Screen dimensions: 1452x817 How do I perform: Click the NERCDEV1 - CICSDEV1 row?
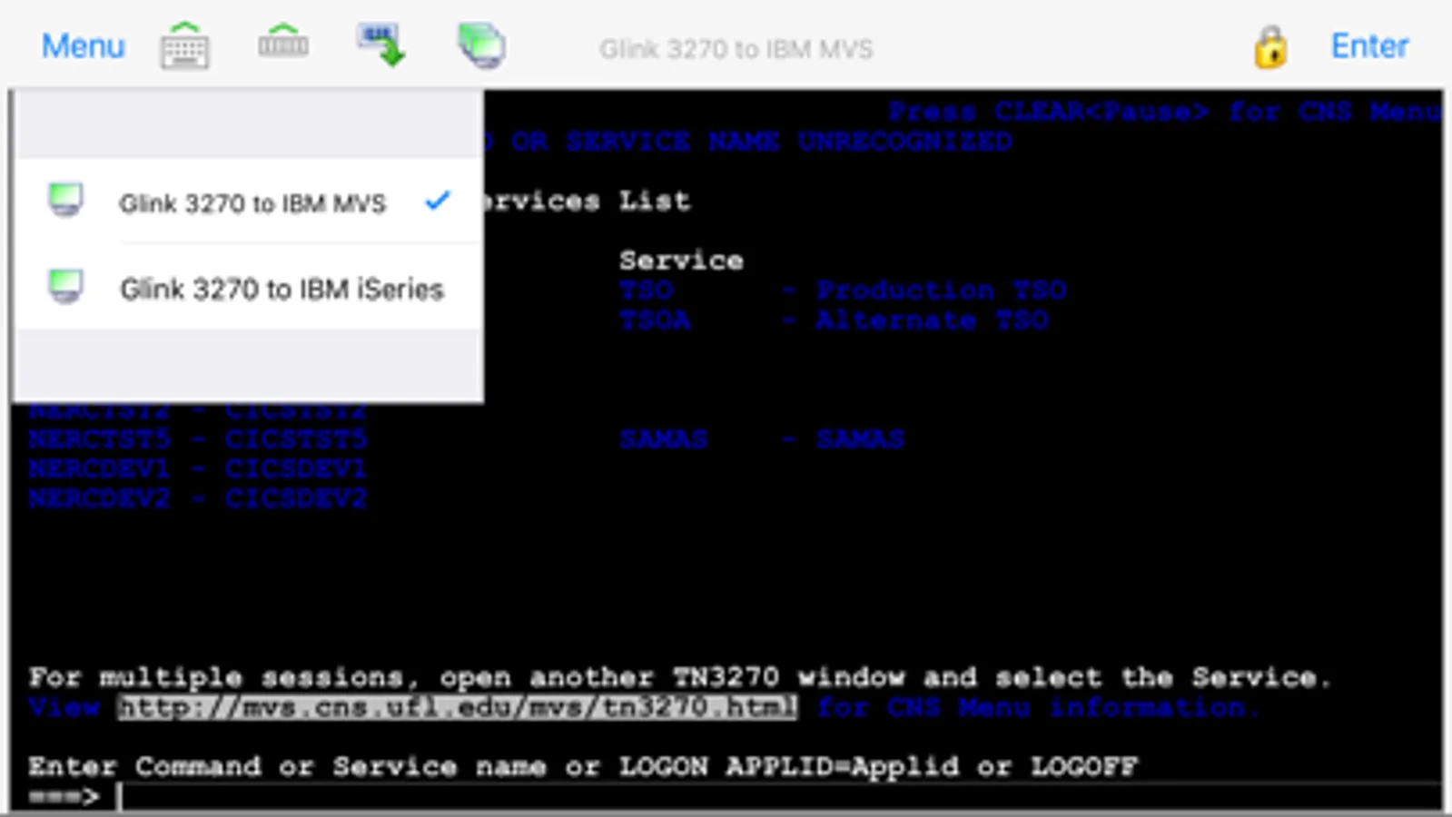point(198,469)
